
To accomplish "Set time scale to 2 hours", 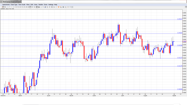I will [x=24, y=7].
